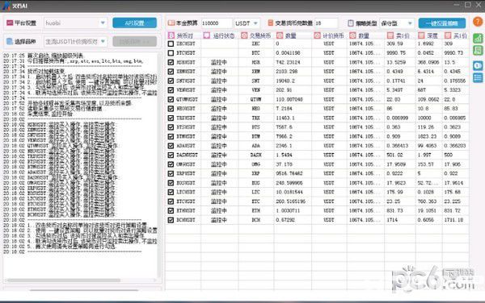The height and width of the screenshot is (303, 485).
Task: Click the green document icon in right sidebar
Action: 478,50
